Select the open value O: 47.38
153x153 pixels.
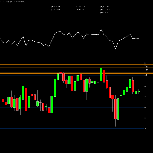tap(55, 7)
